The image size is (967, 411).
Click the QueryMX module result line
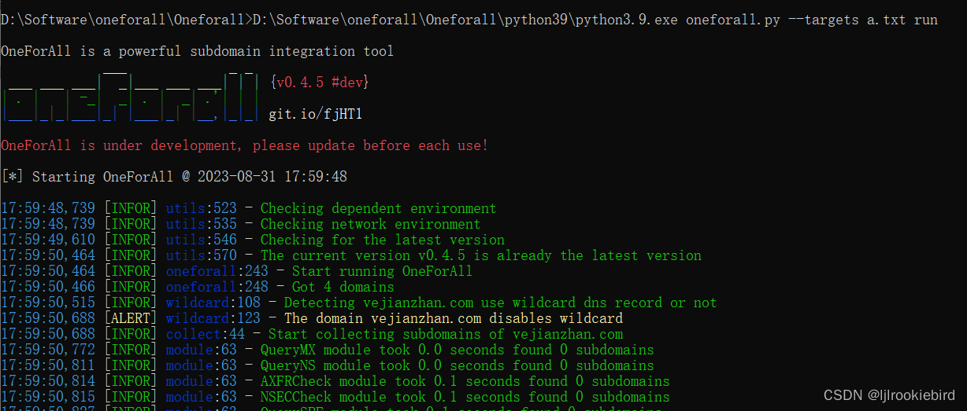point(328,350)
